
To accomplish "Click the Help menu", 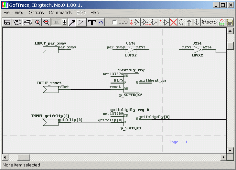I will [x=95, y=13].
